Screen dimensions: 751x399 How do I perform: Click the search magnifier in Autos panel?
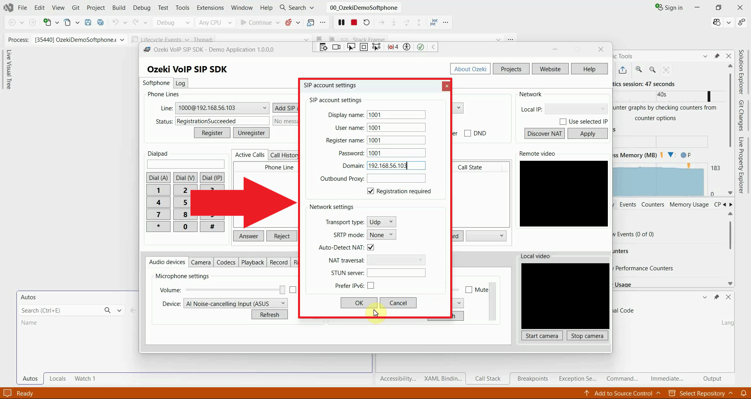pyautogui.click(x=108, y=310)
